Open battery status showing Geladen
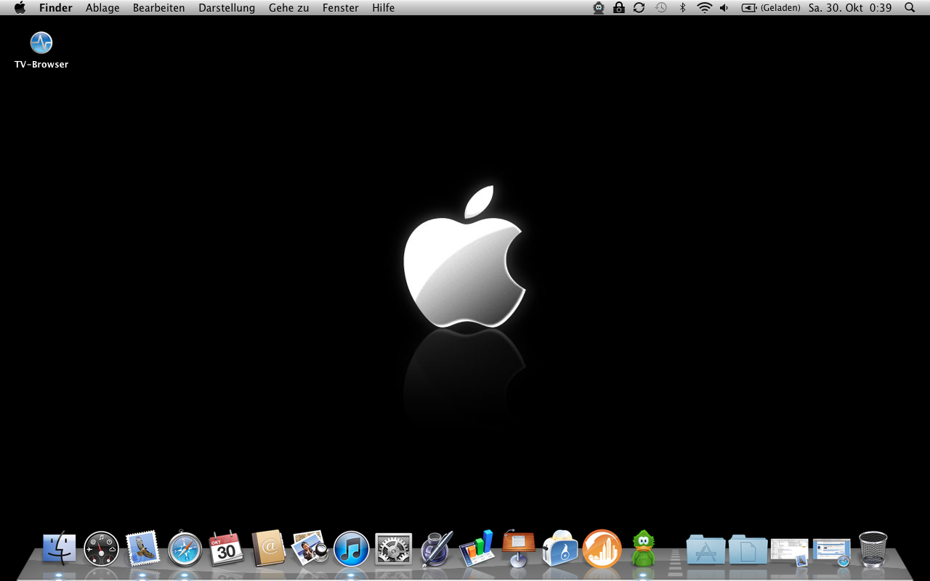Viewport: 930px width, 581px height. click(771, 8)
